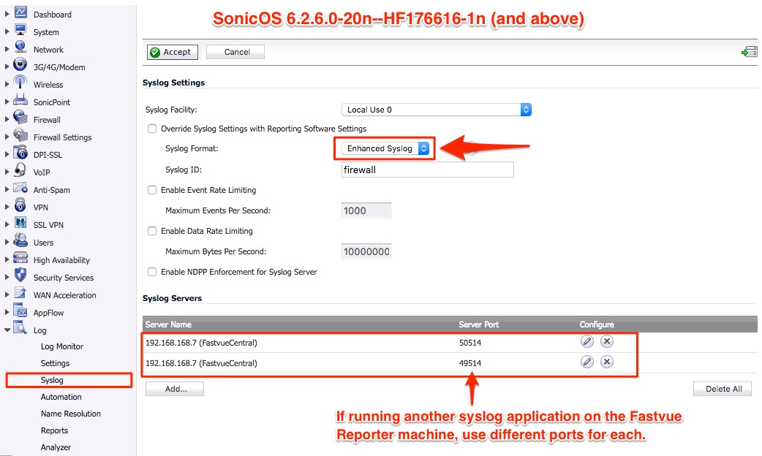Click the AppFlow icon
Image resolution: width=762 pixels, height=456 pixels.
tap(20, 311)
